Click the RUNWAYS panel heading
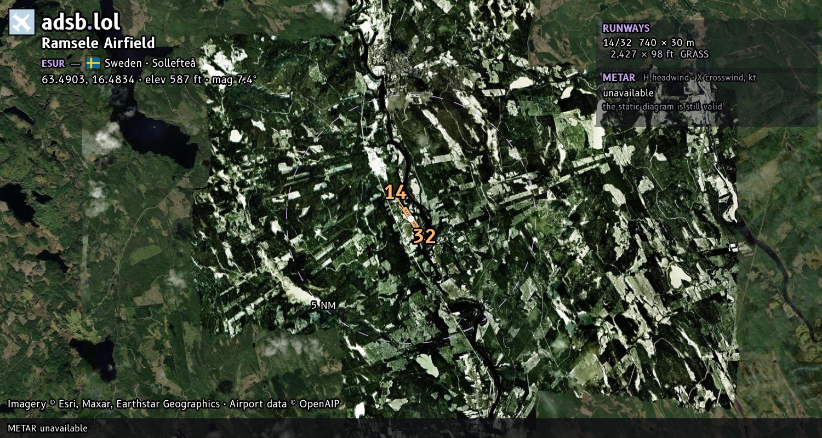This screenshot has width=822, height=438. pos(626,28)
